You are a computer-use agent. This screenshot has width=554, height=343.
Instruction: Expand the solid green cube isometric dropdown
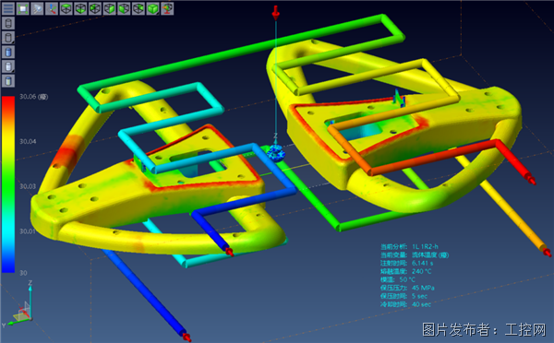(x=153, y=8)
